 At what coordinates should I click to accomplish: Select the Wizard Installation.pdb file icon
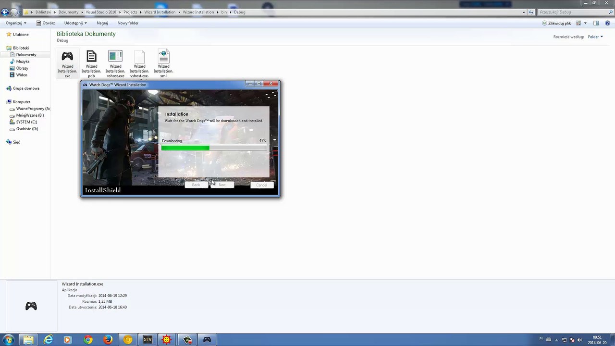[x=91, y=56]
